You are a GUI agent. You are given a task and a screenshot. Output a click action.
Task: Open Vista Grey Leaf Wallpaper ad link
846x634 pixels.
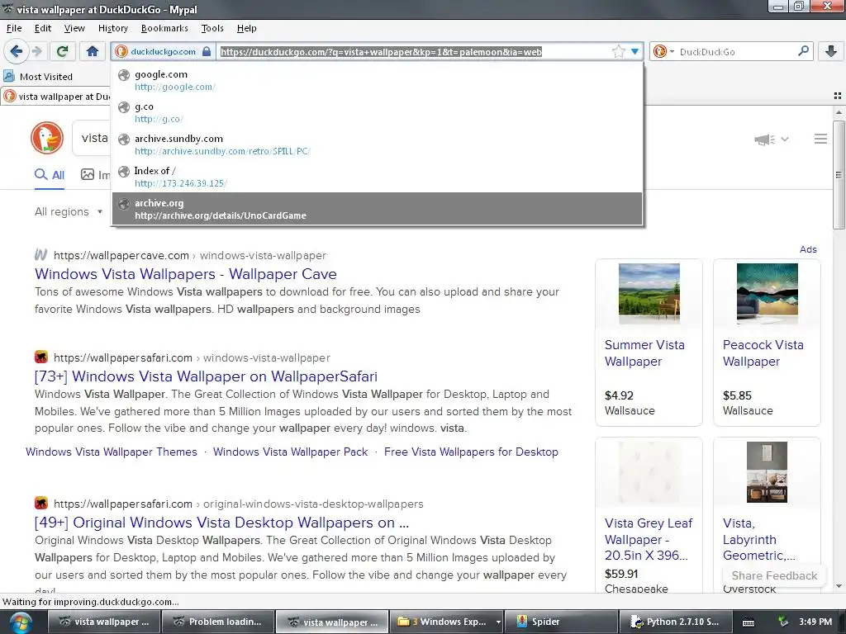649,539
